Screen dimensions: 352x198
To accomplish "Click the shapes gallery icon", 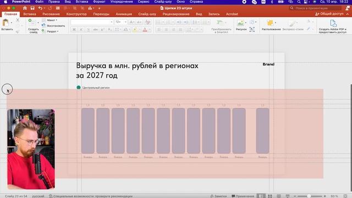I will coord(252,22).
